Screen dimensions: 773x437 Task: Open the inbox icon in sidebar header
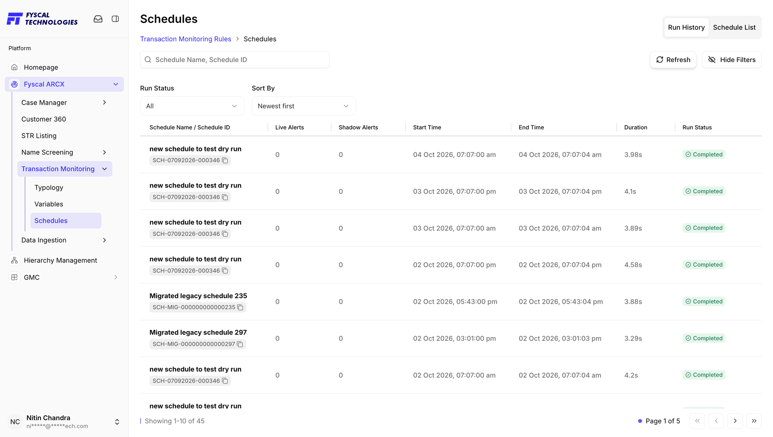click(98, 19)
